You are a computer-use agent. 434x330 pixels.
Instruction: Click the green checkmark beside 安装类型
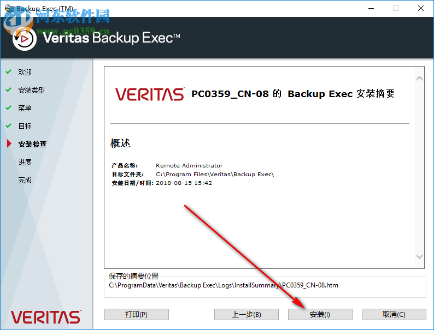pos(9,89)
